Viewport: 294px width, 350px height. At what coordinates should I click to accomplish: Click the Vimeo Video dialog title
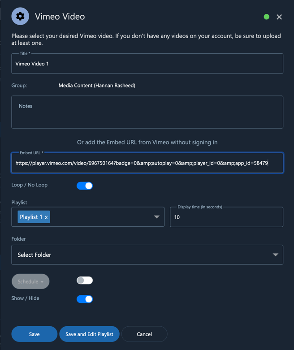60,17
